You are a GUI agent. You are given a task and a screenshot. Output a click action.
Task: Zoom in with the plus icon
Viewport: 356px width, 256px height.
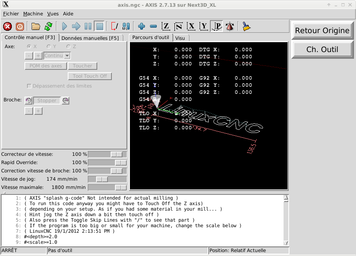click(141, 26)
